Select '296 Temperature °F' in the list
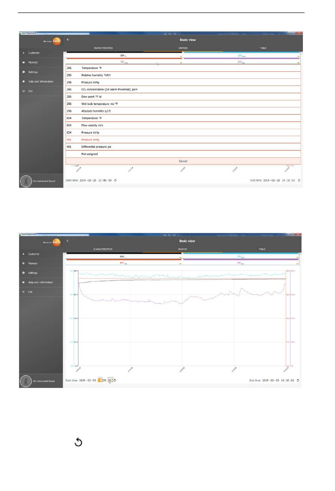The height and width of the screenshot is (491, 335). coord(183,68)
